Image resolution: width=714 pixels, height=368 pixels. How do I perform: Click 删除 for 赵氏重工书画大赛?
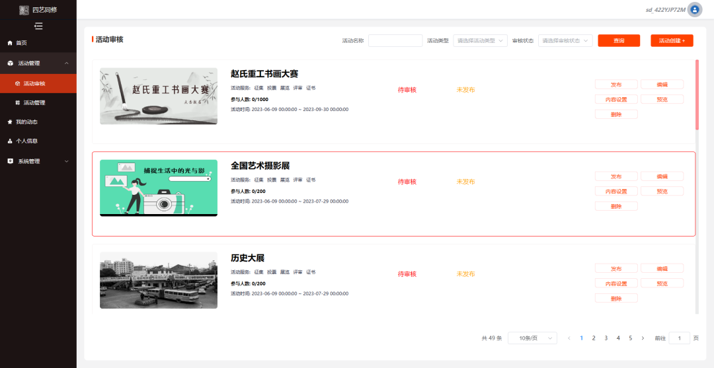[616, 114]
